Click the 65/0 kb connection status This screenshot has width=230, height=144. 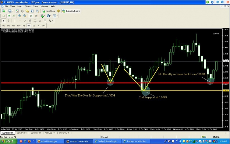(216, 137)
